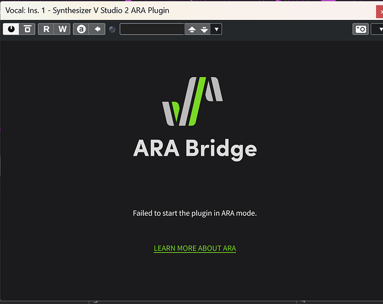Enable Read automation (R) button
The image size is (383, 304).
46,29
